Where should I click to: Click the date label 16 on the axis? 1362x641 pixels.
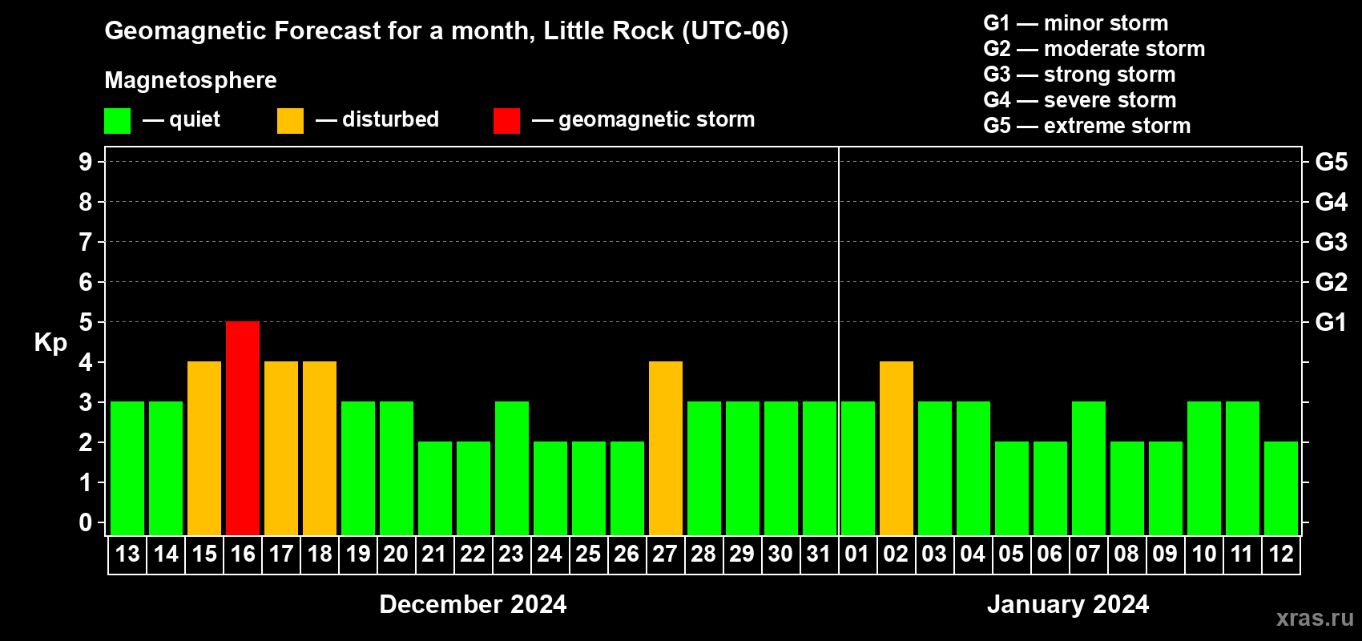(243, 554)
